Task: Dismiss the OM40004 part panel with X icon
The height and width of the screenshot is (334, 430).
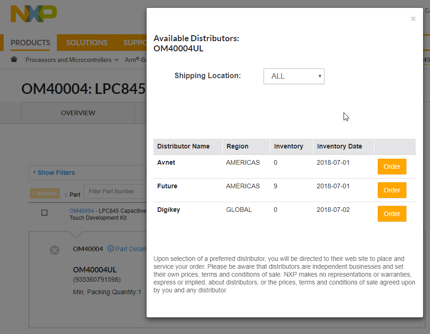Action: [x=55, y=250]
